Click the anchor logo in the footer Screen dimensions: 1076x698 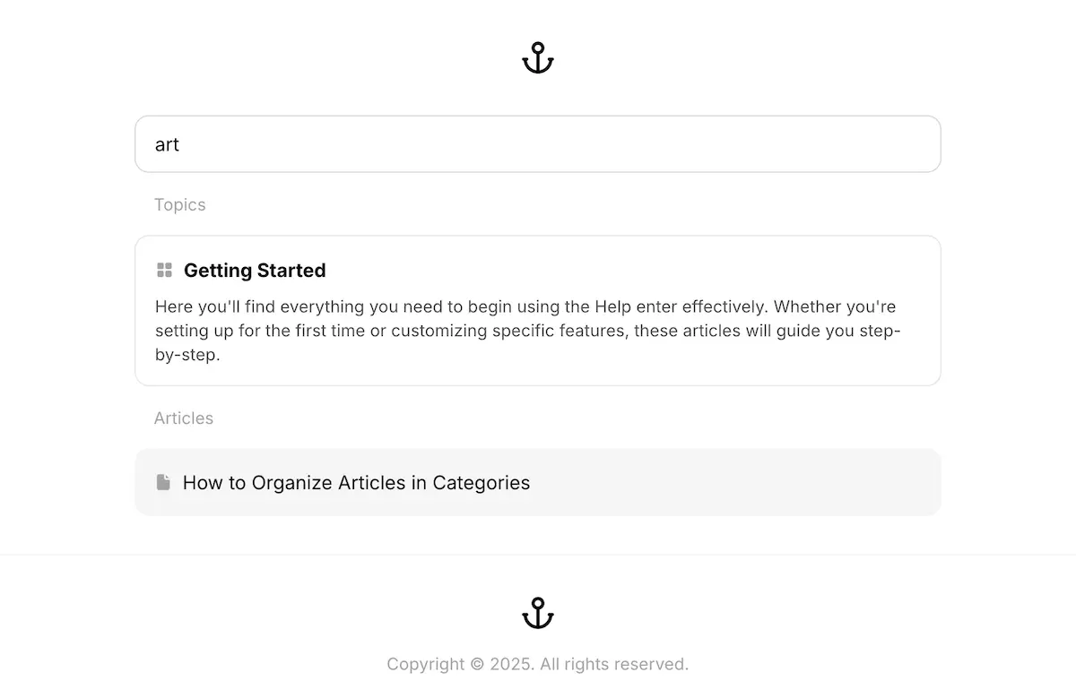pos(538,613)
